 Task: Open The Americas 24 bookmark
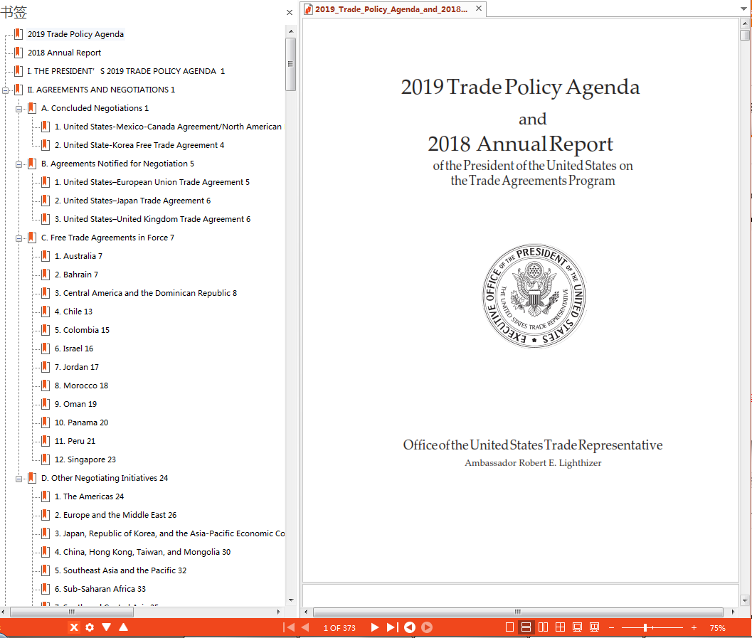89,496
